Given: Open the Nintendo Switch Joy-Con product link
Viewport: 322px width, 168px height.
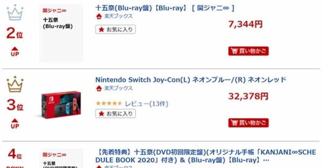Looking at the screenshot, I should click(191, 79).
